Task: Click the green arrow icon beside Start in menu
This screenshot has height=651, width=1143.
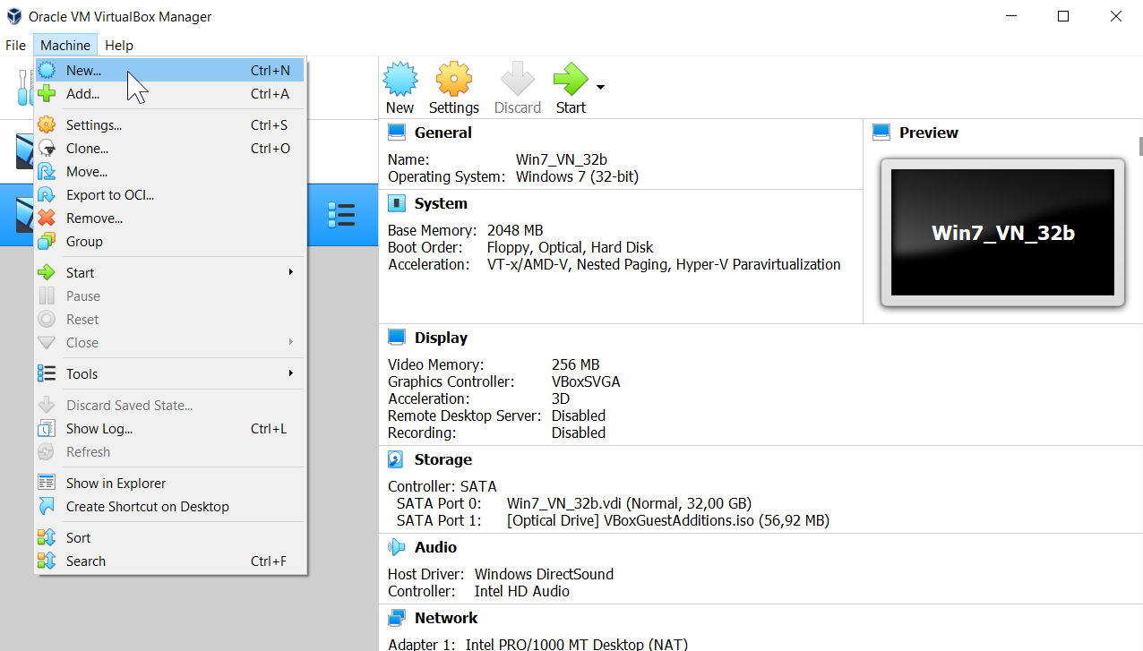Action: [x=47, y=273]
